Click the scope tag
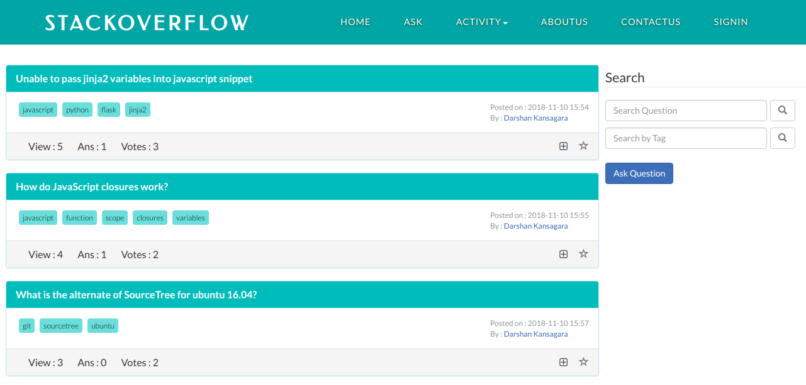Screen dimensions: 806x385 115,218
